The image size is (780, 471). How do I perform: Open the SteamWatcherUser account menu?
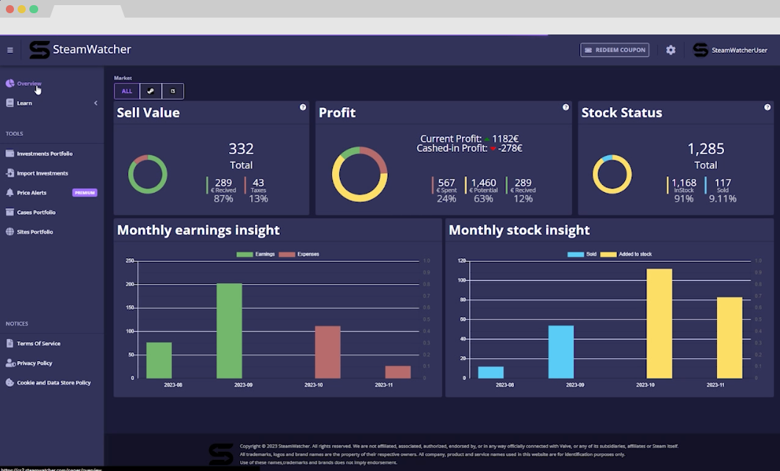coord(730,50)
